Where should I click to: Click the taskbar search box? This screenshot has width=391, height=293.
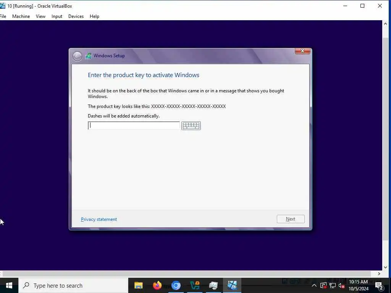pyautogui.click(x=73, y=285)
